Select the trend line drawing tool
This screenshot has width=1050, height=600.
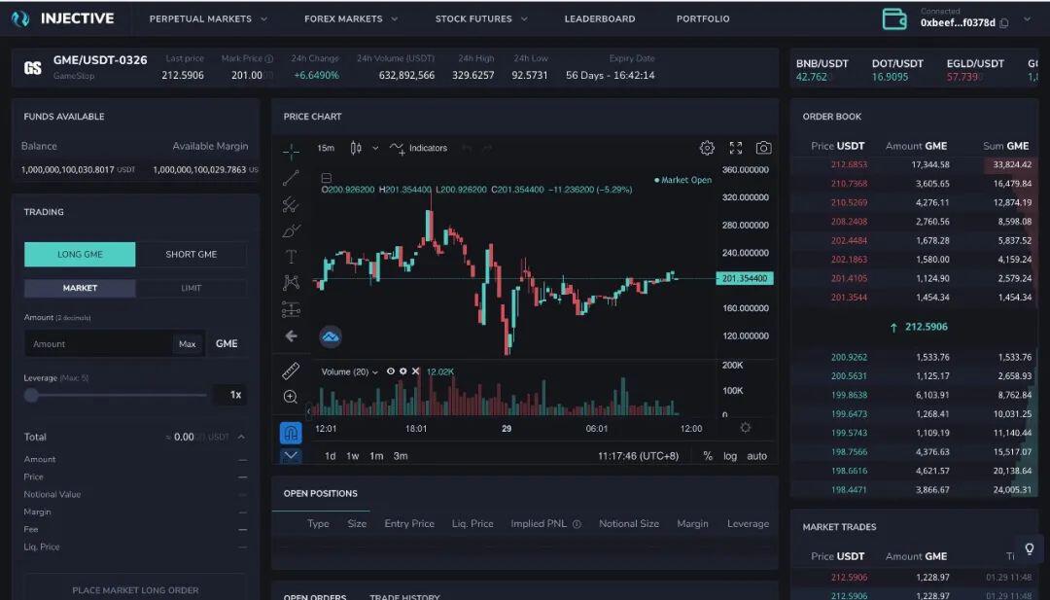click(x=291, y=178)
